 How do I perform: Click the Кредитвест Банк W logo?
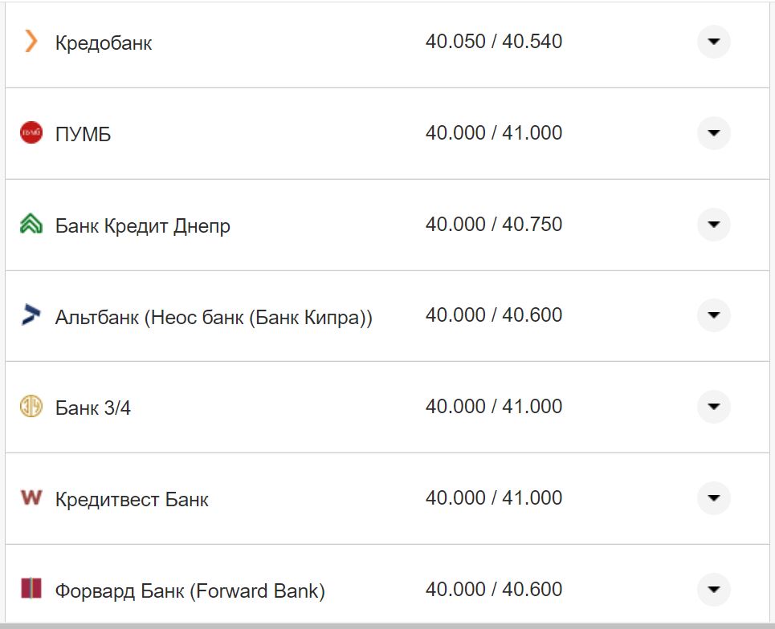coord(31,498)
